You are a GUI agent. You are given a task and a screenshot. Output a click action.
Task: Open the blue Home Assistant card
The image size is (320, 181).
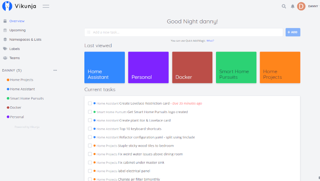point(104,67)
